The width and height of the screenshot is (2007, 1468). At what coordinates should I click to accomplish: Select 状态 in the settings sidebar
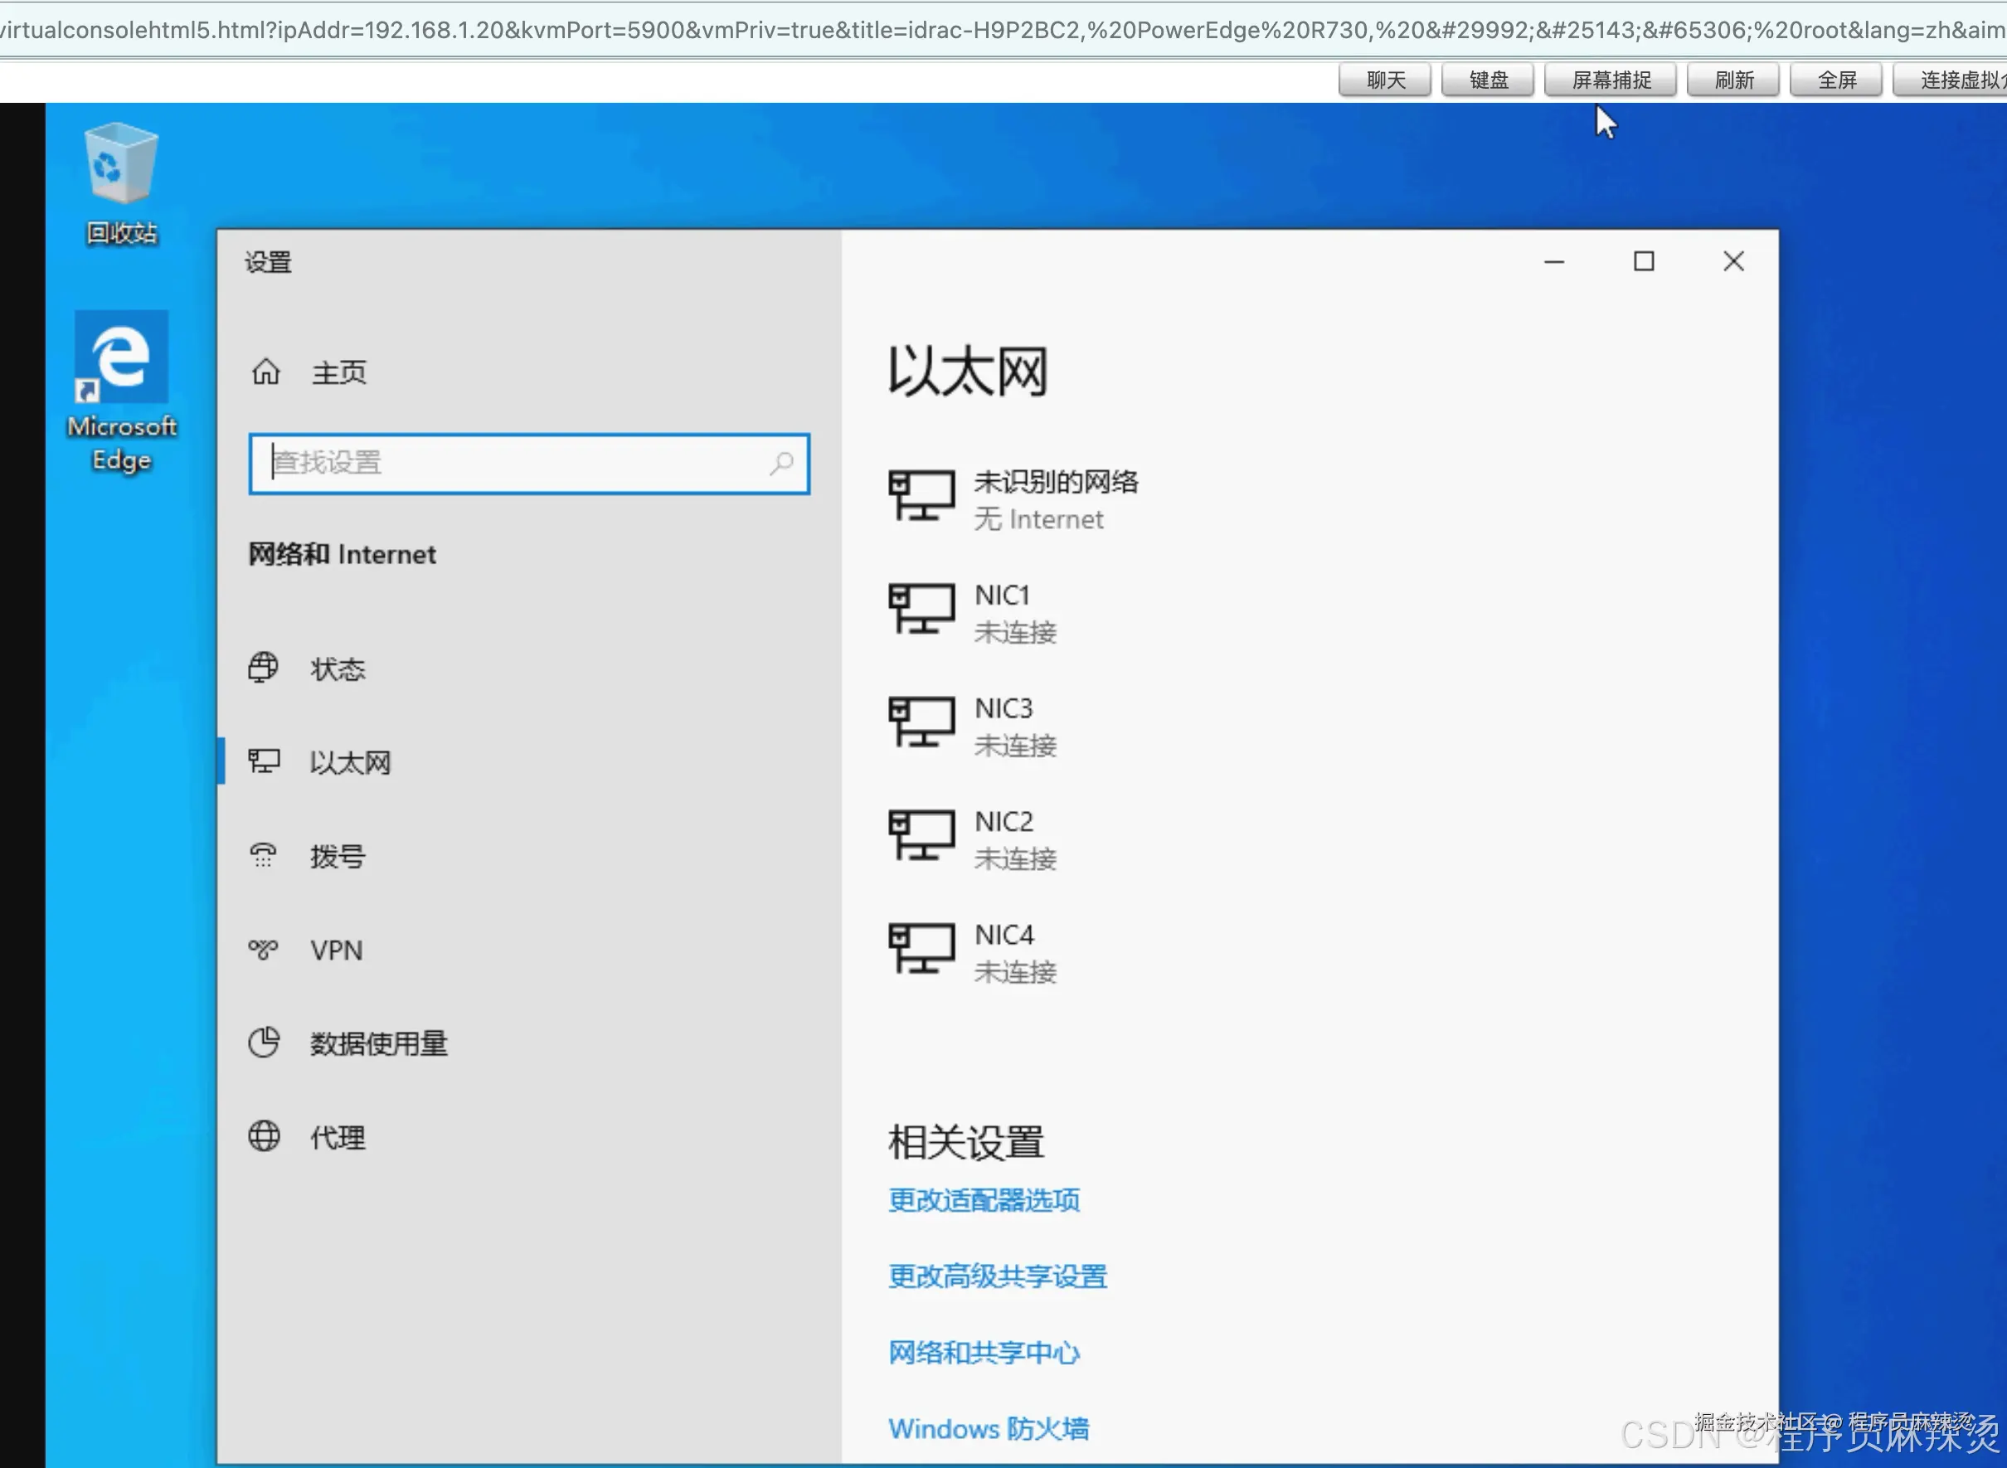338,668
